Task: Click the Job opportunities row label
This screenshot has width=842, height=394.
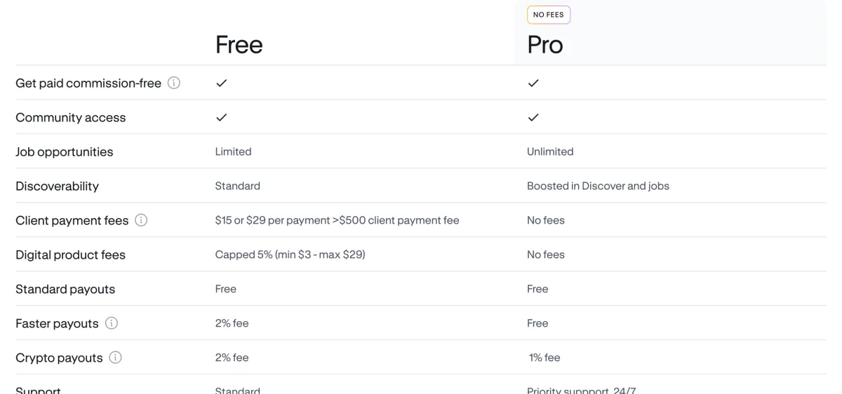Action: 65,151
